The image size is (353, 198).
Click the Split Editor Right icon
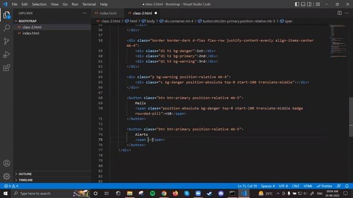click(x=340, y=13)
